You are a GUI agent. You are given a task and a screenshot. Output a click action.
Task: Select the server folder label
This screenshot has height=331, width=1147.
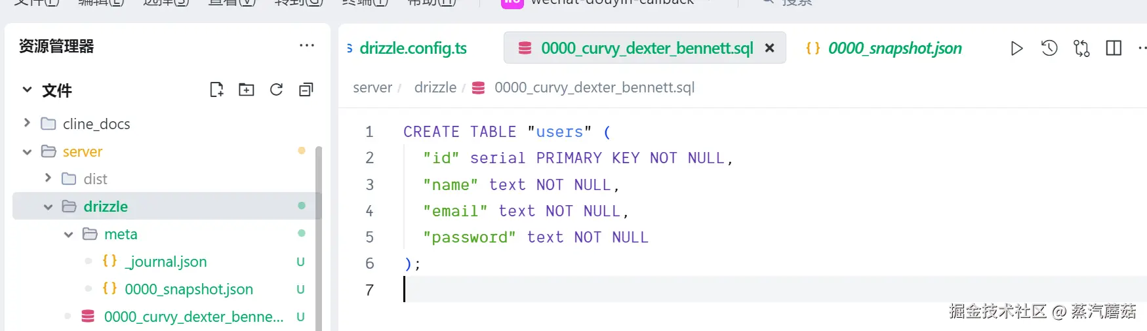tap(83, 151)
